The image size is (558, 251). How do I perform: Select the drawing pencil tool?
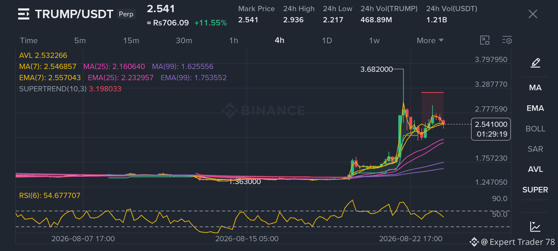(x=535, y=63)
